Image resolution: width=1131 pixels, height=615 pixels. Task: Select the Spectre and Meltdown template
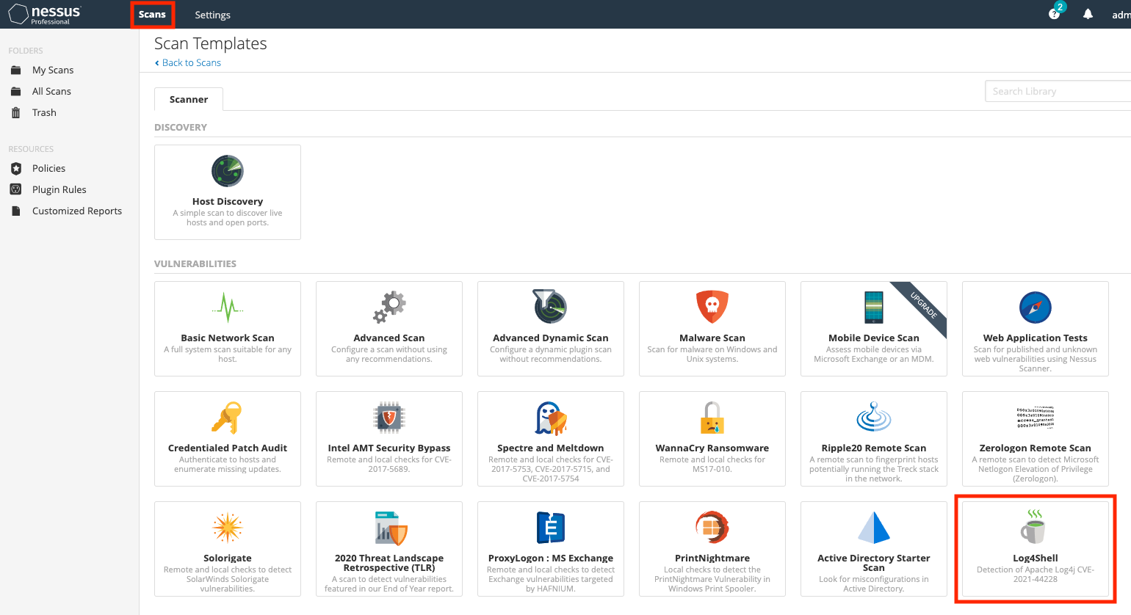coord(550,439)
